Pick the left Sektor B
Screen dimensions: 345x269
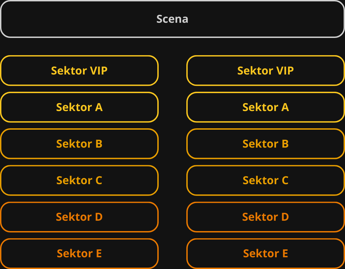point(79,144)
